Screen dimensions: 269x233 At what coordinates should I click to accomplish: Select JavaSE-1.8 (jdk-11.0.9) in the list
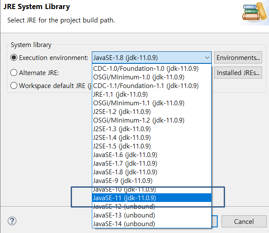(x=152, y=172)
